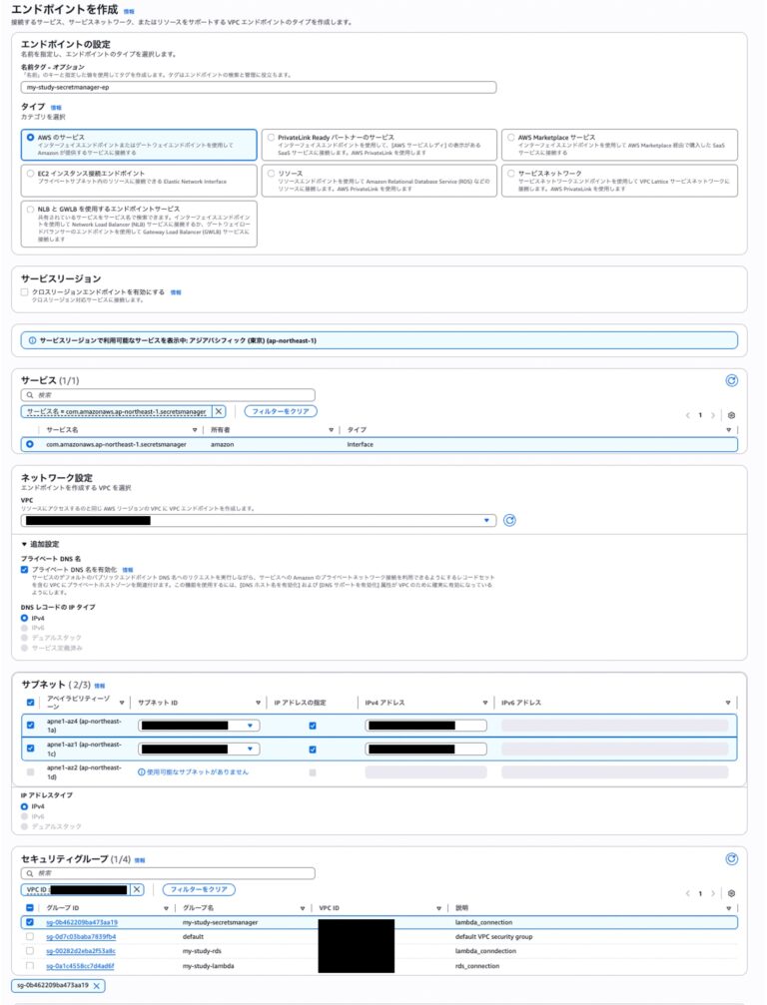The width and height of the screenshot is (767, 1005).
Task: Sort security groups by グループ名 column
Action: click(208, 908)
